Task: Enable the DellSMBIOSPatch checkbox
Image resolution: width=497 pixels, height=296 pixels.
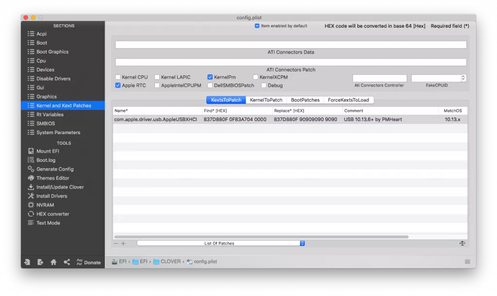Action: [210, 86]
